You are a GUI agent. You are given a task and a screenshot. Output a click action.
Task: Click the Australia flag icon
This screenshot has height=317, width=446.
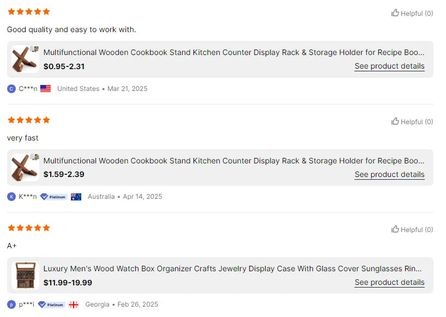pyautogui.click(x=76, y=197)
